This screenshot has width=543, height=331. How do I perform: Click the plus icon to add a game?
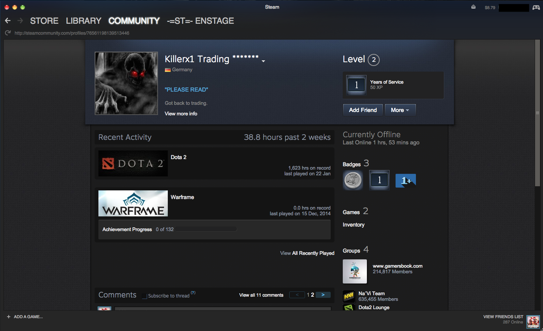(9, 317)
